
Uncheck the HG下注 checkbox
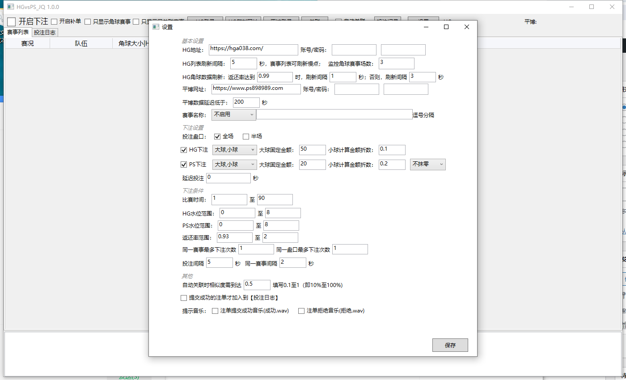(183, 150)
